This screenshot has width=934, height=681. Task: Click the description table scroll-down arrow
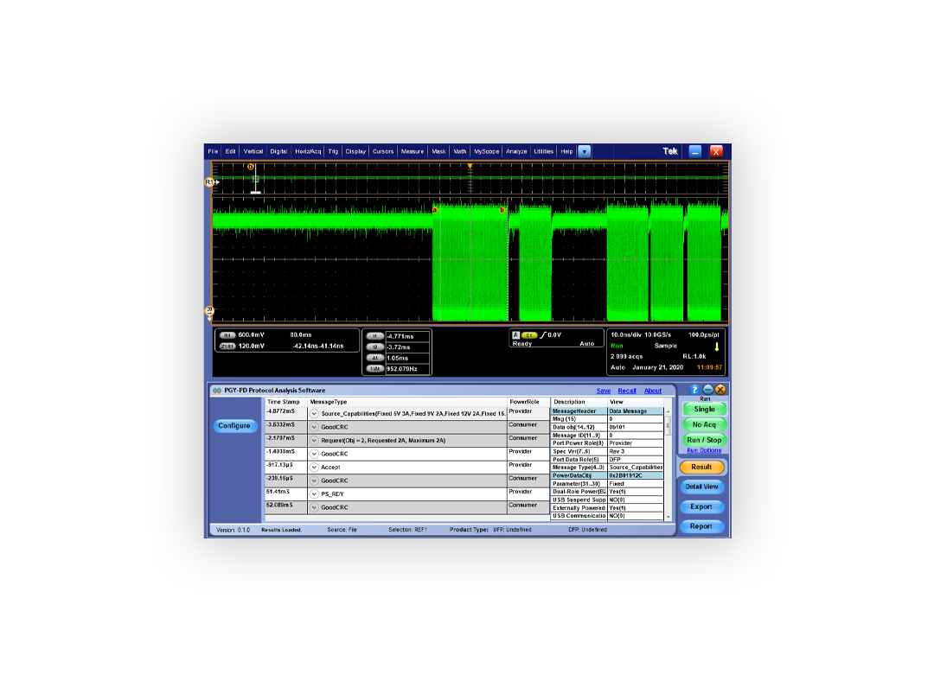[668, 517]
